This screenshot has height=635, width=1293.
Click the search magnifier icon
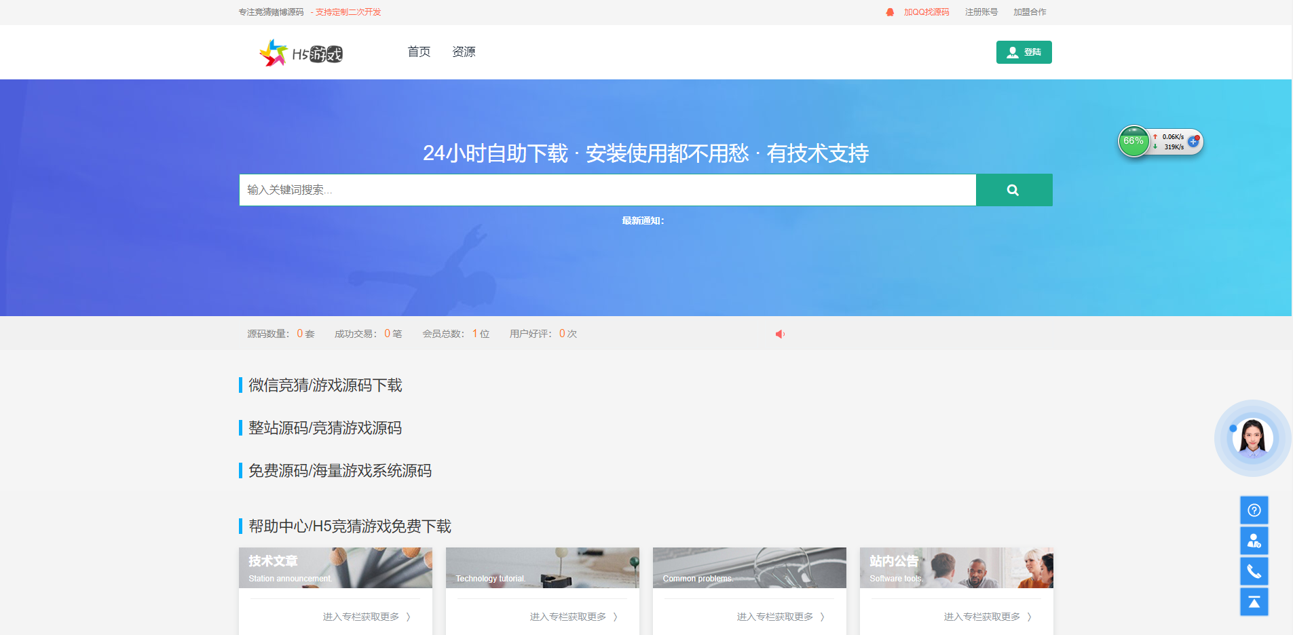tap(1013, 190)
